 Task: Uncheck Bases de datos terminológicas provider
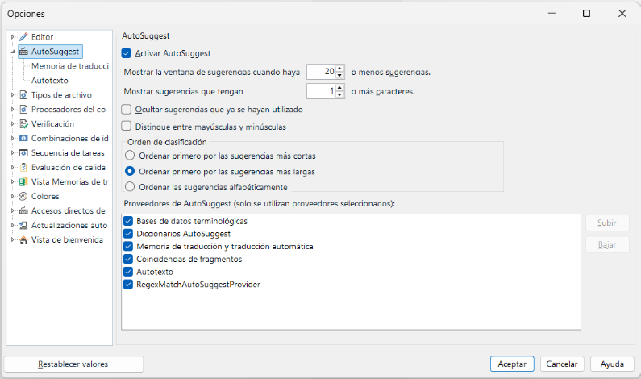tap(128, 221)
